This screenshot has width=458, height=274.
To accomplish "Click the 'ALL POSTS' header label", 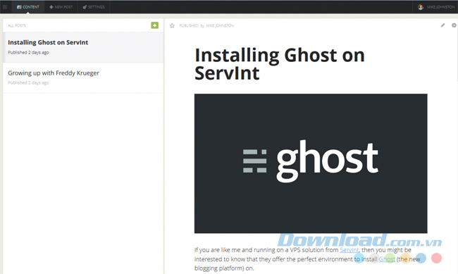I will point(17,25).
